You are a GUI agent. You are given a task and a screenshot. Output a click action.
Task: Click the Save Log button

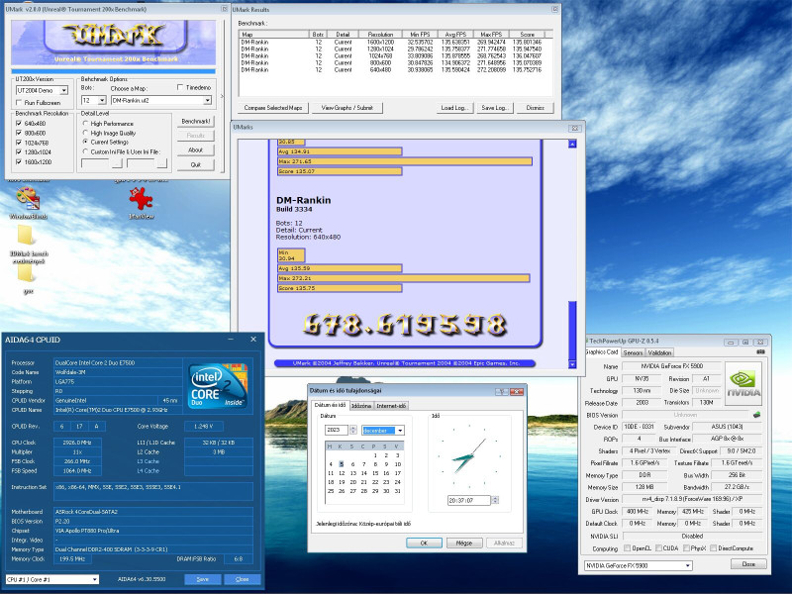coord(494,108)
